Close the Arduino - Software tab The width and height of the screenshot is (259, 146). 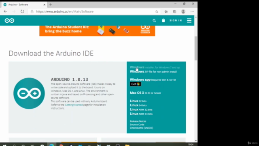point(45,4)
